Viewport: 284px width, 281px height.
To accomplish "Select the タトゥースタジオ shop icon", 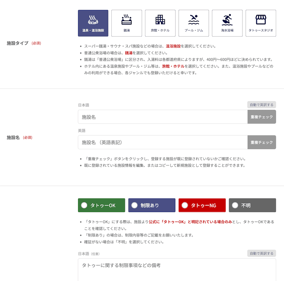I will tap(260, 20).
